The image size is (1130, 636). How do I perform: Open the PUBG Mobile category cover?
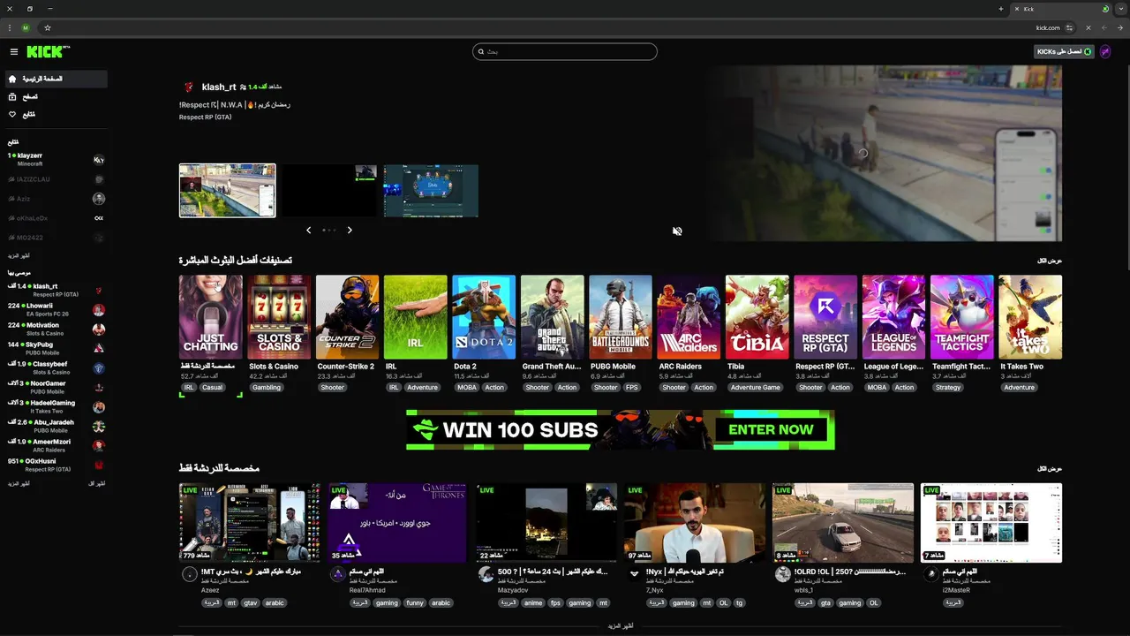tap(621, 317)
